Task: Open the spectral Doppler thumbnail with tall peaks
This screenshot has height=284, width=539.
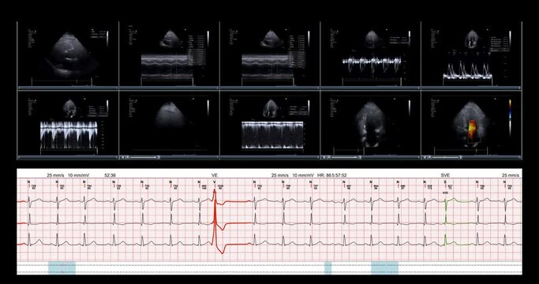Action: point(471,56)
